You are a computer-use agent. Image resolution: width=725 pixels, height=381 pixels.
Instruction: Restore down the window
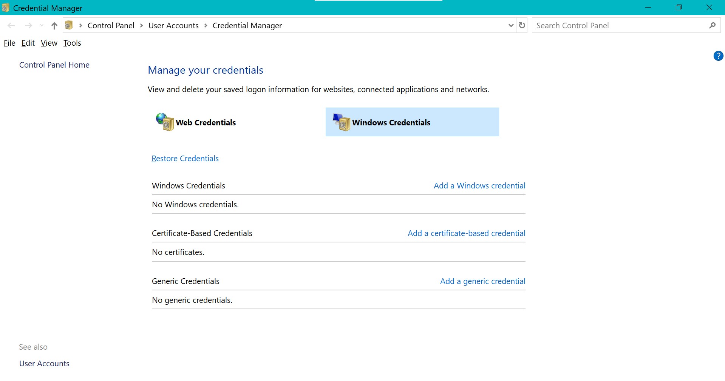tap(679, 8)
